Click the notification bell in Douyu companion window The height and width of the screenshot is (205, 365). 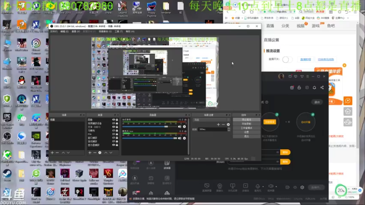314,87
